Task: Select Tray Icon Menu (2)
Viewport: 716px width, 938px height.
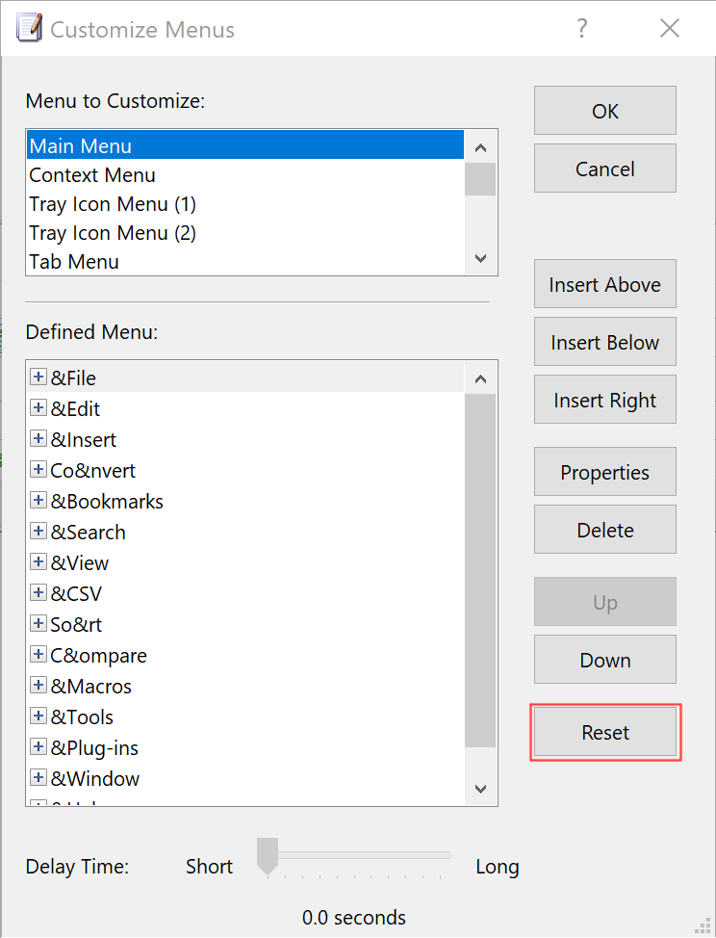Action: tap(245, 232)
